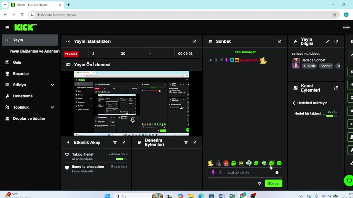Open File Explorer from the taskbar
The height and width of the screenshot is (198, 353).
(191, 196)
